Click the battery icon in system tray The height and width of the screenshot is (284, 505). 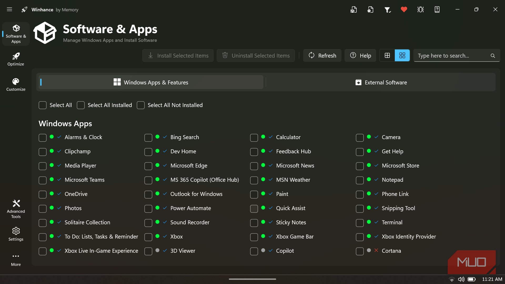472,279
